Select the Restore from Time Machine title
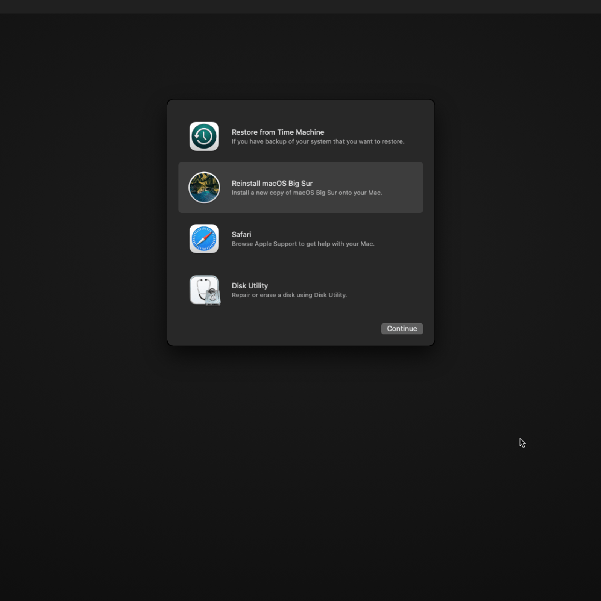This screenshot has width=601, height=601. coord(278,132)
